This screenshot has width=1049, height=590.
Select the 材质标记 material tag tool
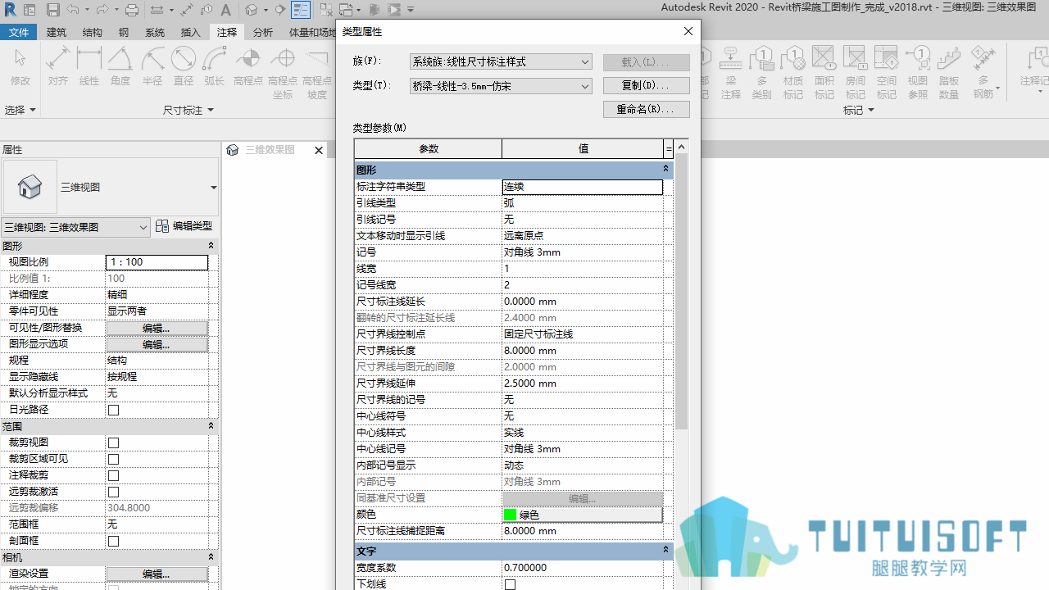click(x=793, y=72)
